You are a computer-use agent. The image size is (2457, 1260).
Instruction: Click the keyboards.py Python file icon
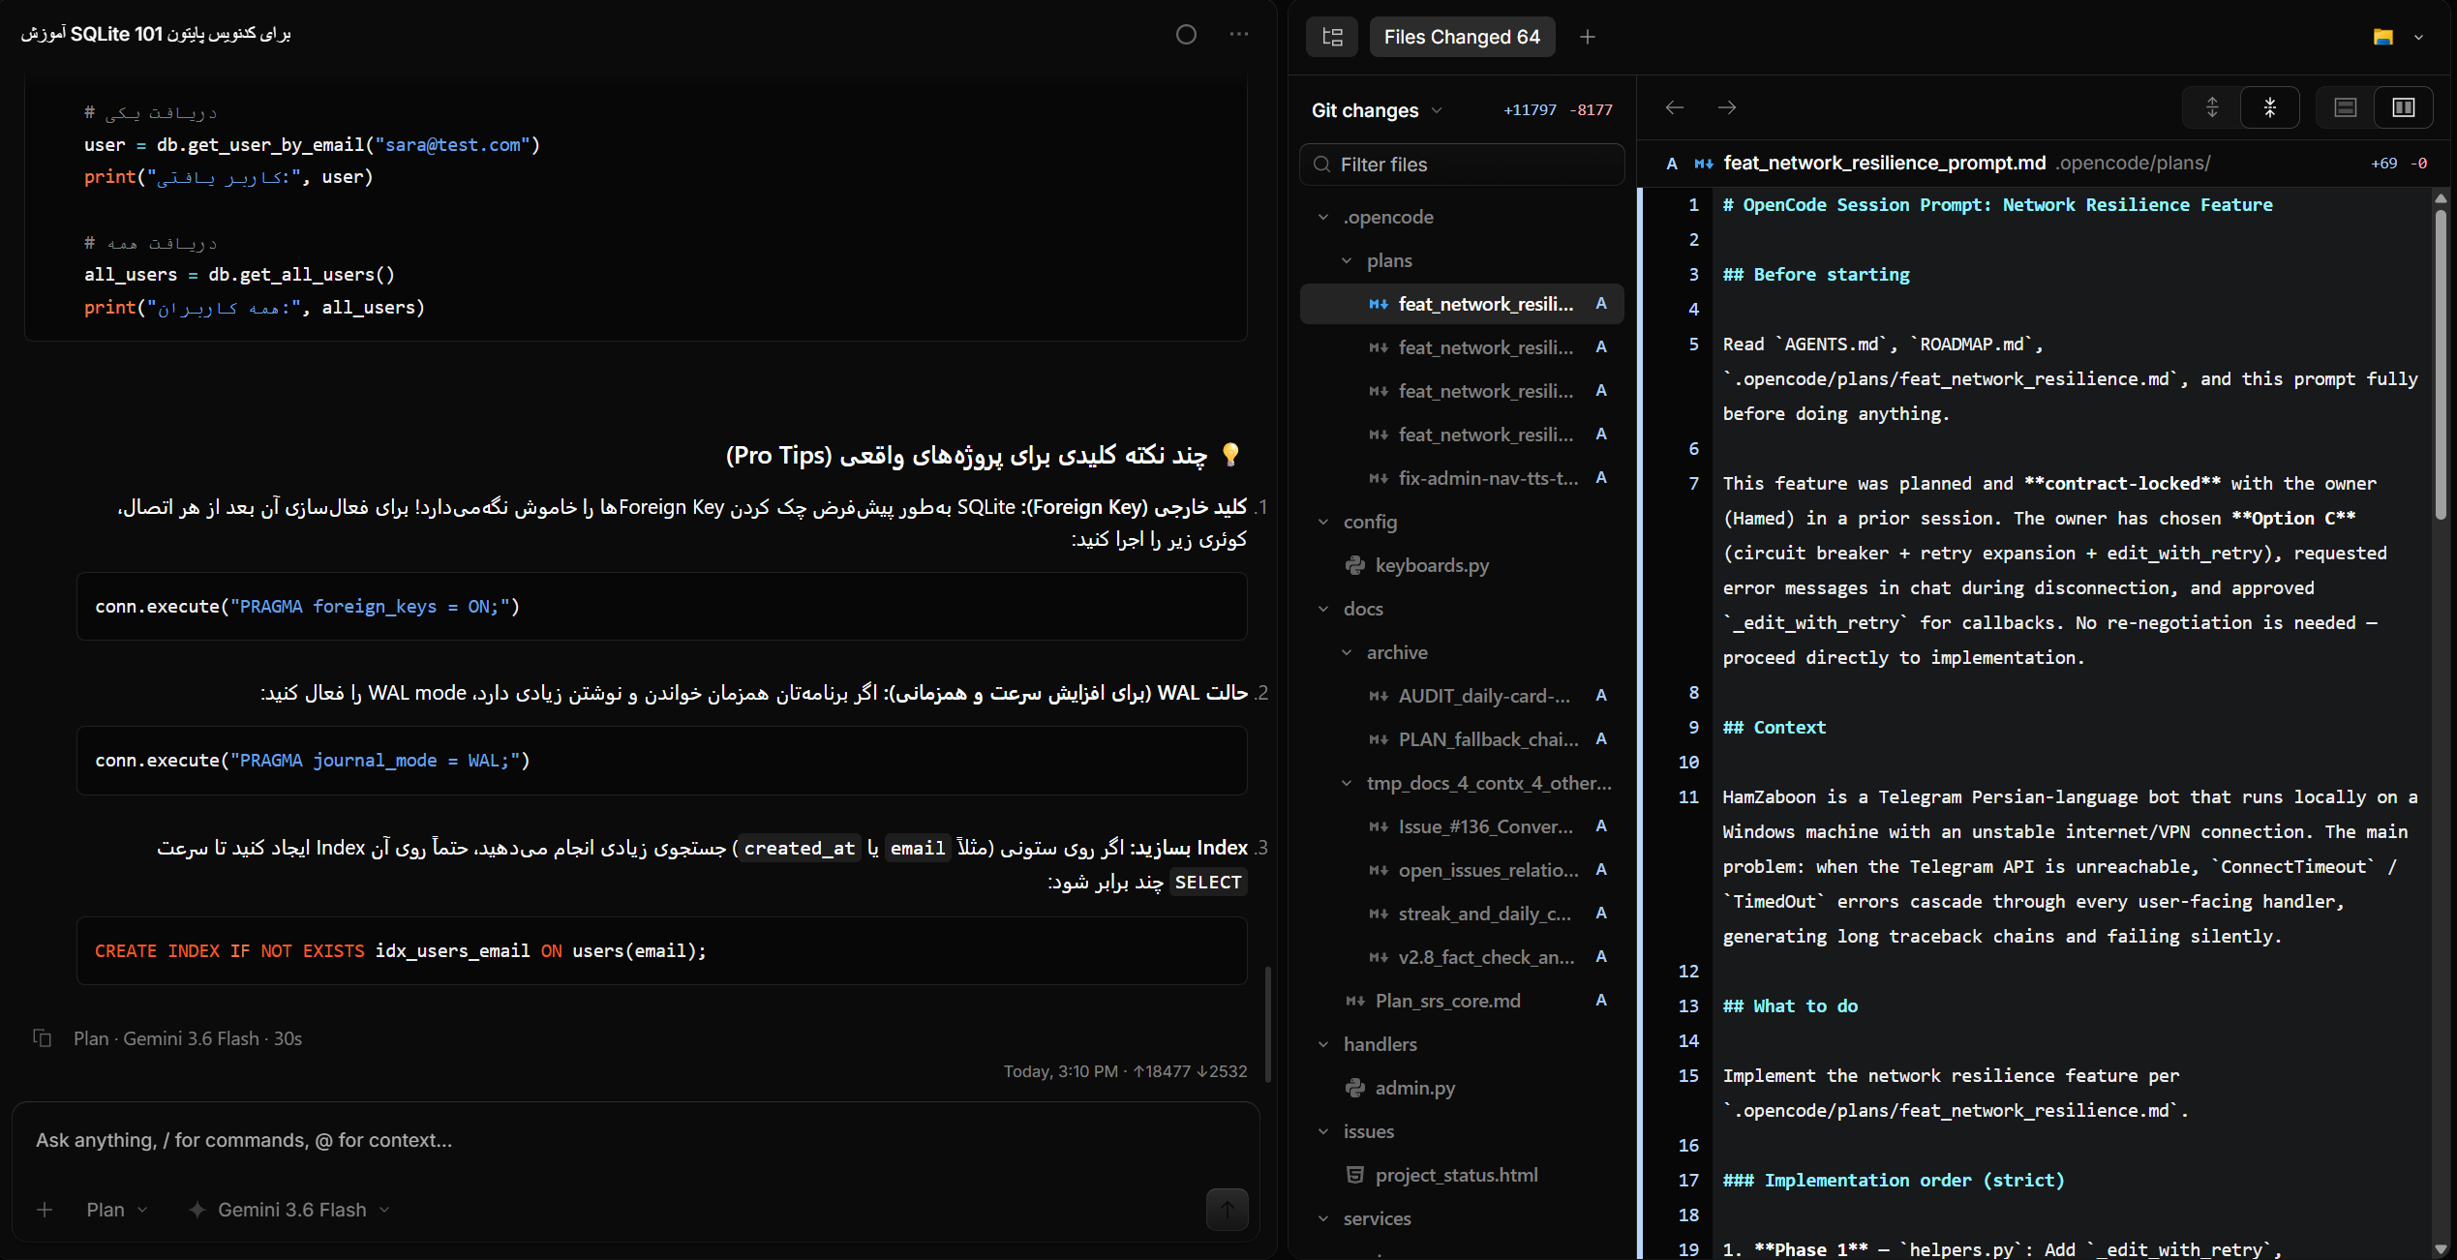(x=1355, y=565)
